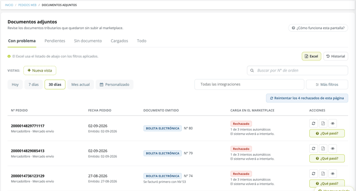Viewport: 356px width, 191px height.
Task: Open document file for order 2000014829771117
Action: (323, 124)
